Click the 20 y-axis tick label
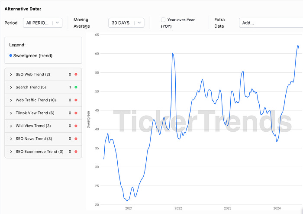Viewport: 303px width, 214px height. point(97,205)
